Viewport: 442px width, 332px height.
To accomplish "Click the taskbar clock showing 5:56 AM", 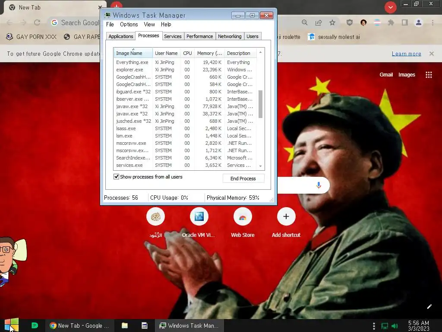I will tap(419, 326).
